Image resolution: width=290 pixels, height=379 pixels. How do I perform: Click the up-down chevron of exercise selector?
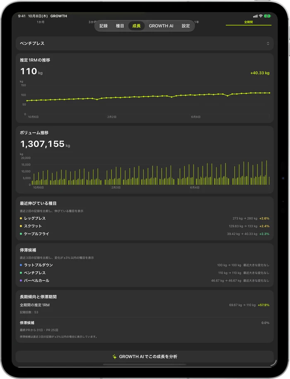click(x=268, y=44)
